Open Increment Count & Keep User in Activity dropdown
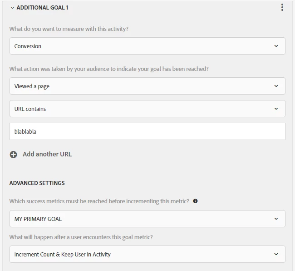Screen dimensions: 295x271 coord(147,255)
